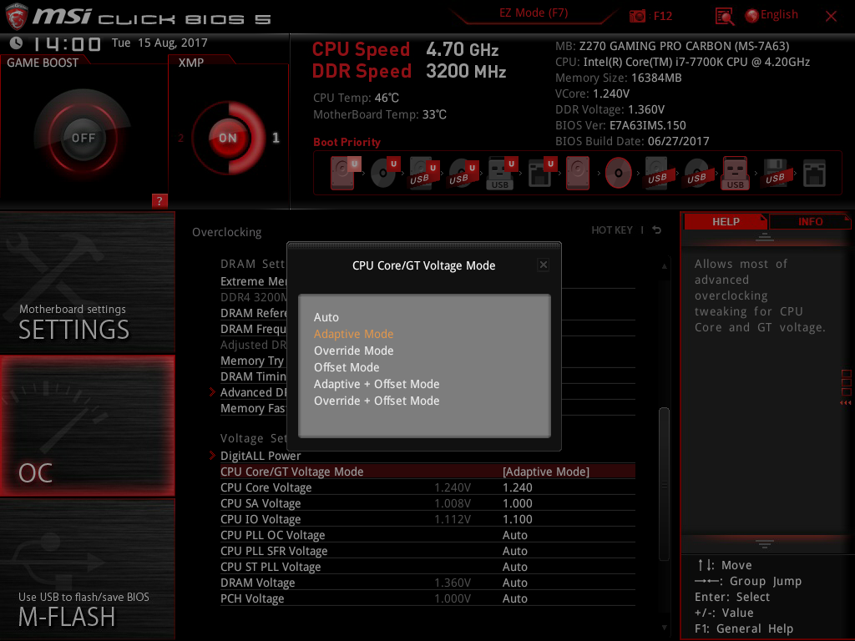The height and width of the screenshot is (641, 855).
Task: Select the USB floppy boot icon
Action: pos(776,174)
